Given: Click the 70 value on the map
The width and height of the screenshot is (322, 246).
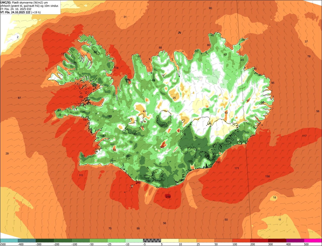Looking at the screenshot, I should 110,229.
